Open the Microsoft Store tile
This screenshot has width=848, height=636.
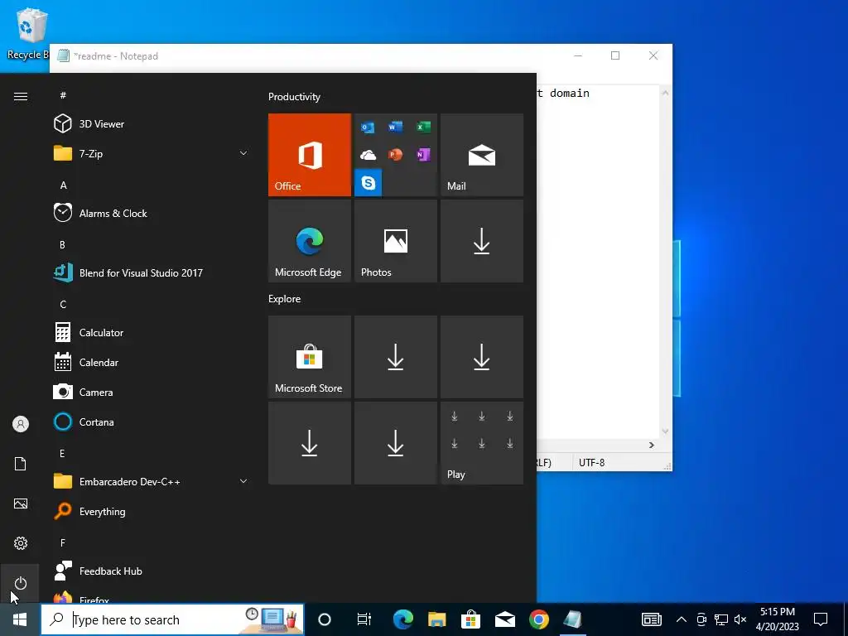coord(310,357)
